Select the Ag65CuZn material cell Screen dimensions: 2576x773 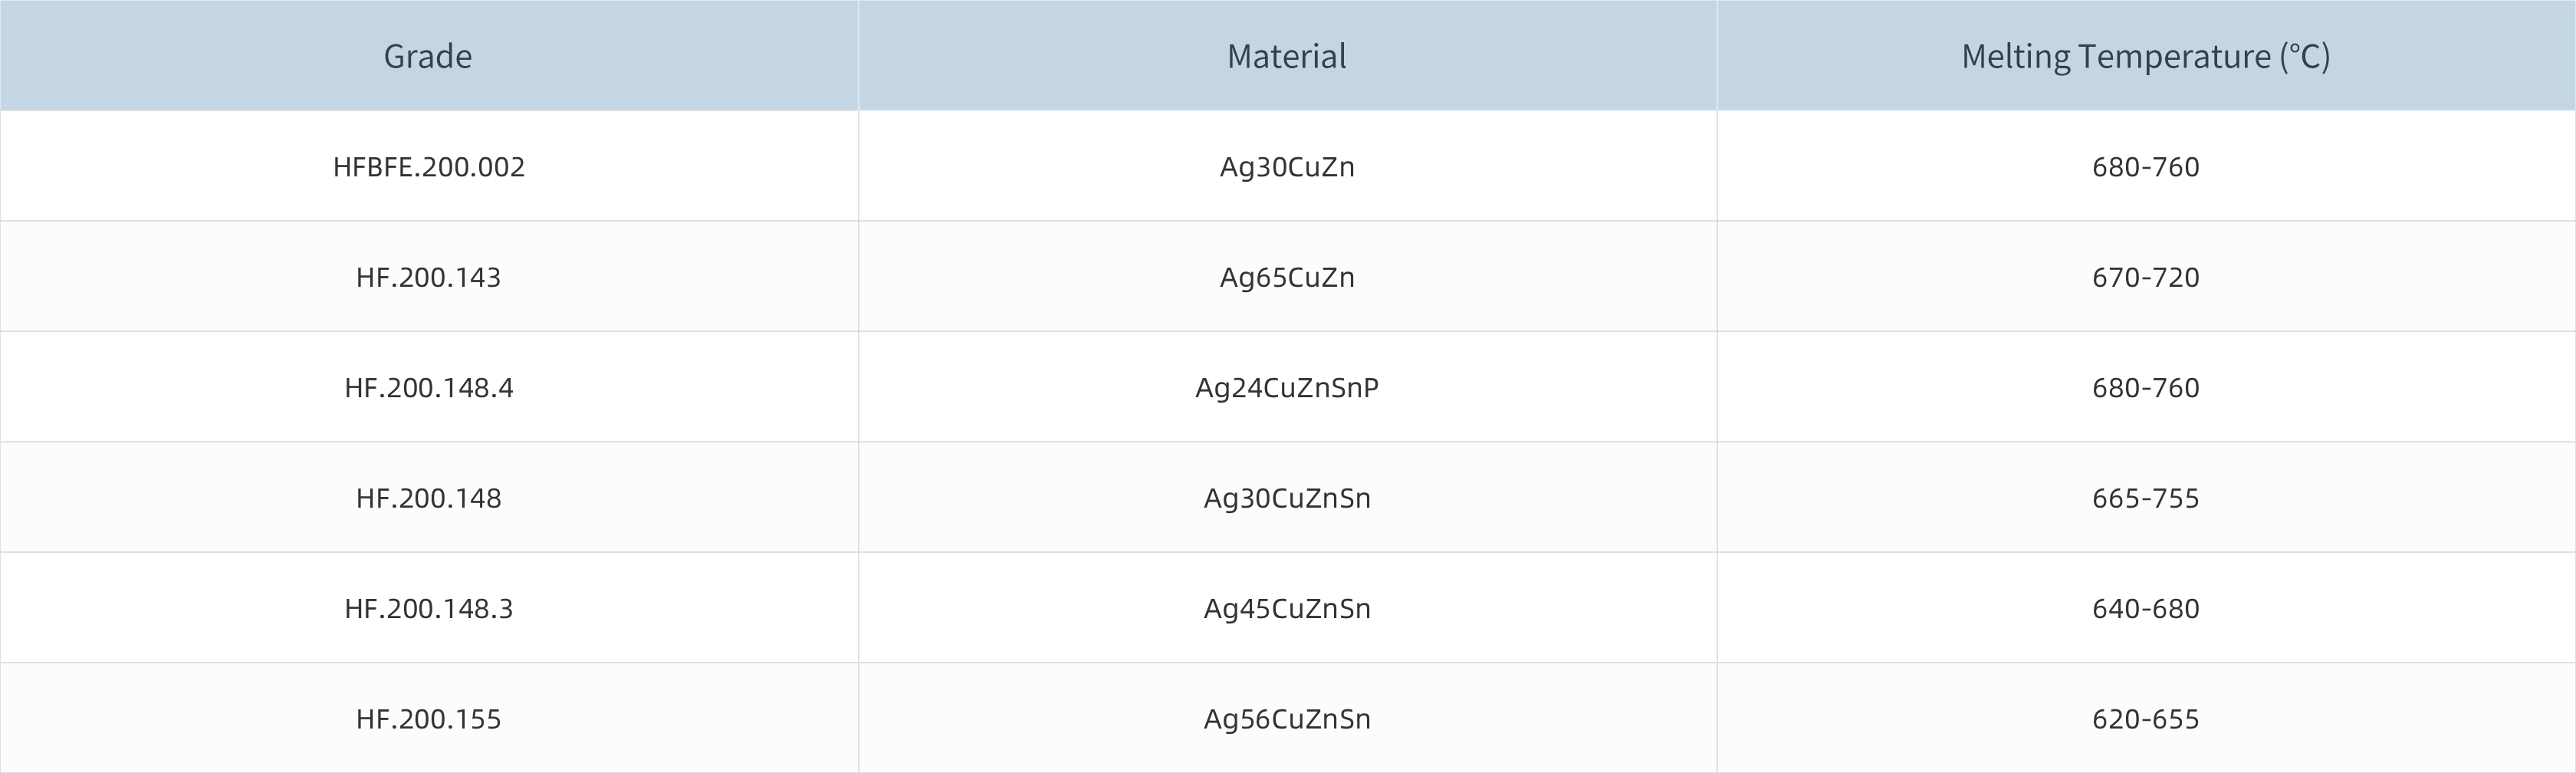(1287, 277)
